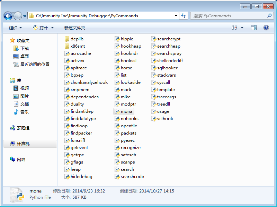
Task: Select the pyexec Python file icon
Action: tap(117, 140)
